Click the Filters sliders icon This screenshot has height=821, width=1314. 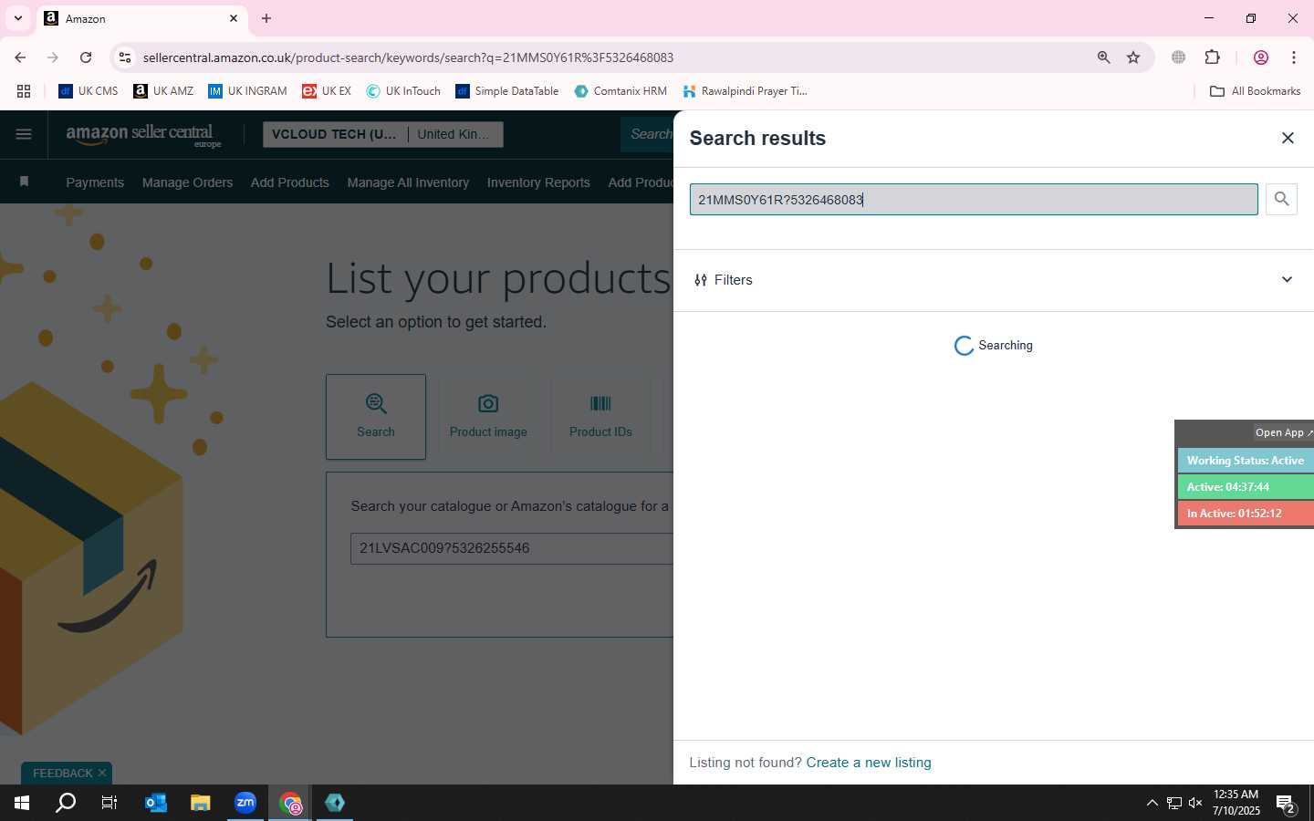click(x=701, y=280)
